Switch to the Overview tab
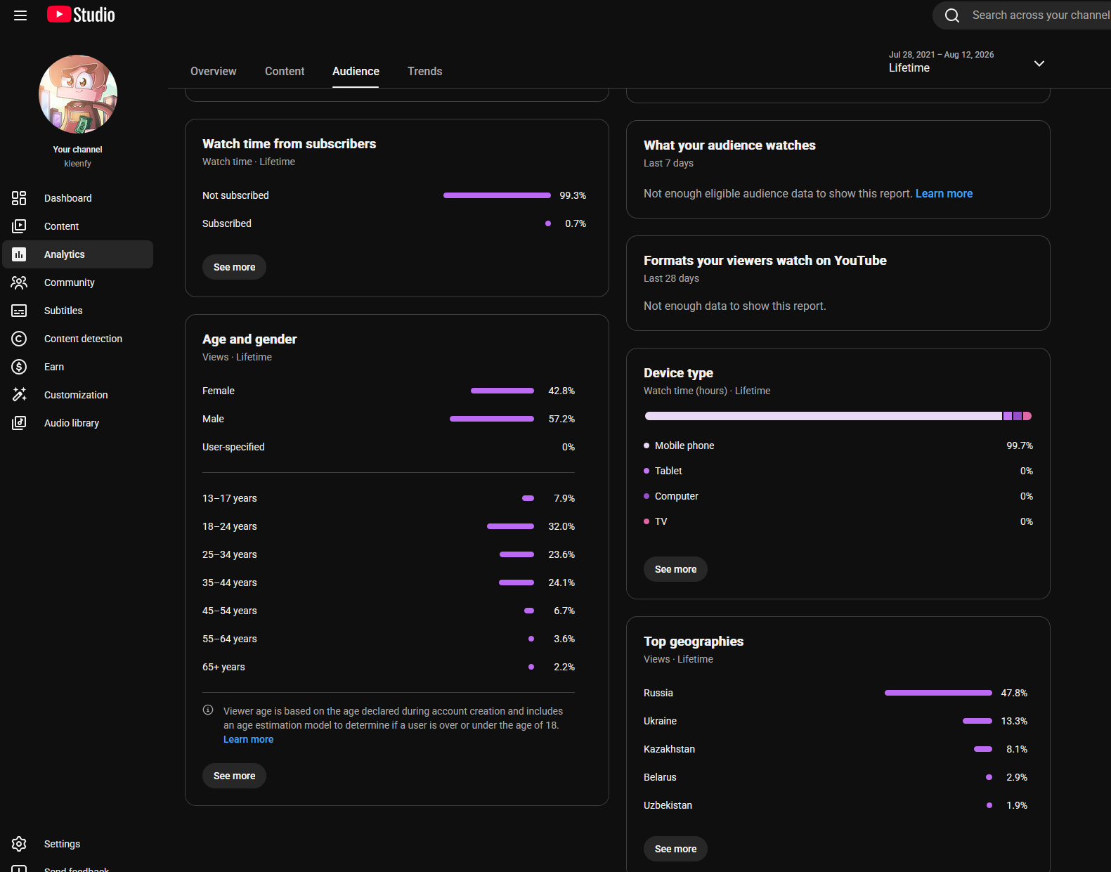The height and width of the screenshot is (872, 1111). (x=214, y=71)
